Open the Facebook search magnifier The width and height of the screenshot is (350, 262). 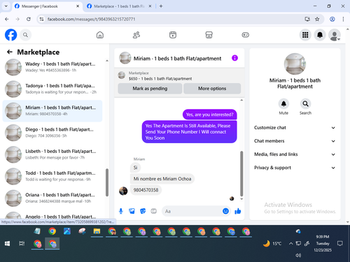25,35
